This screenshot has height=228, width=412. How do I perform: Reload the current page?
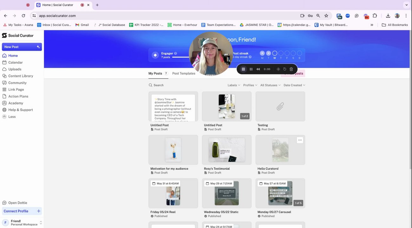click(x=23, y=16)
